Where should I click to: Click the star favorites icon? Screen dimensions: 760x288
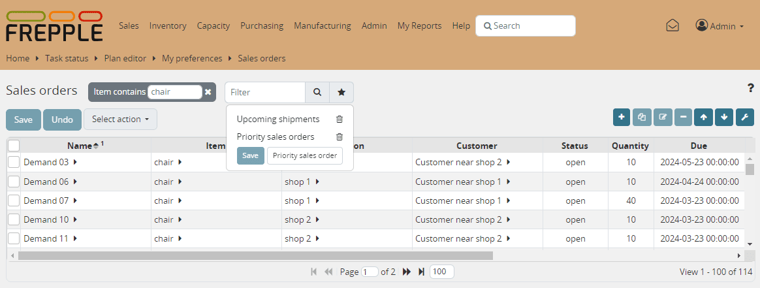(341, 93)
